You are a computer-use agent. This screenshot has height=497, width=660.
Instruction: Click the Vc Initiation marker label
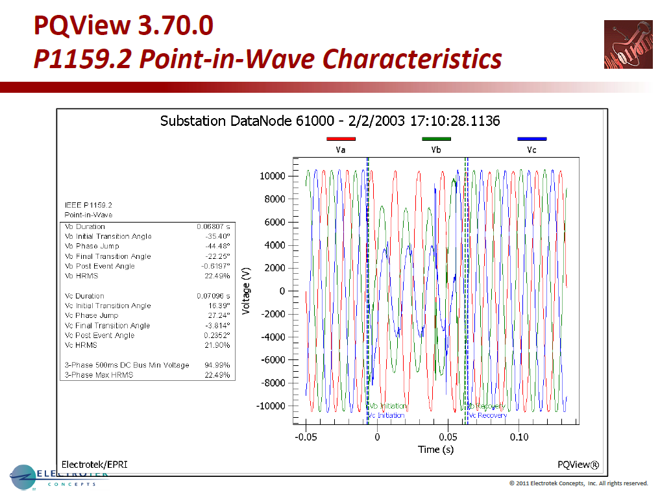click(x=387, y=415)
